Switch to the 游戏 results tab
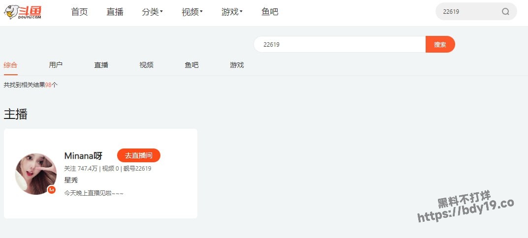Screen dimensions: 528x238 click(237, 65)
